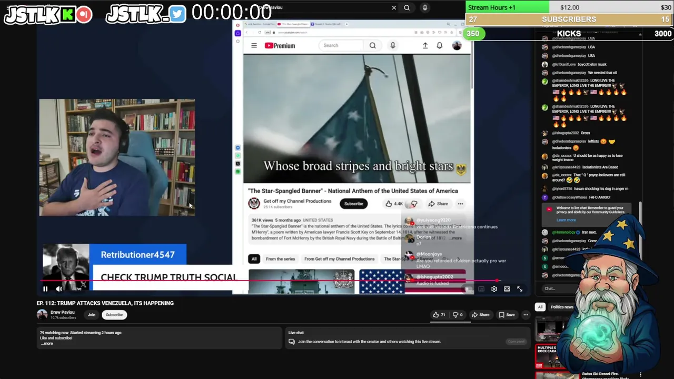Click purple home icon in Opera sidebar
674x379 pixels.
pos(238,33)
